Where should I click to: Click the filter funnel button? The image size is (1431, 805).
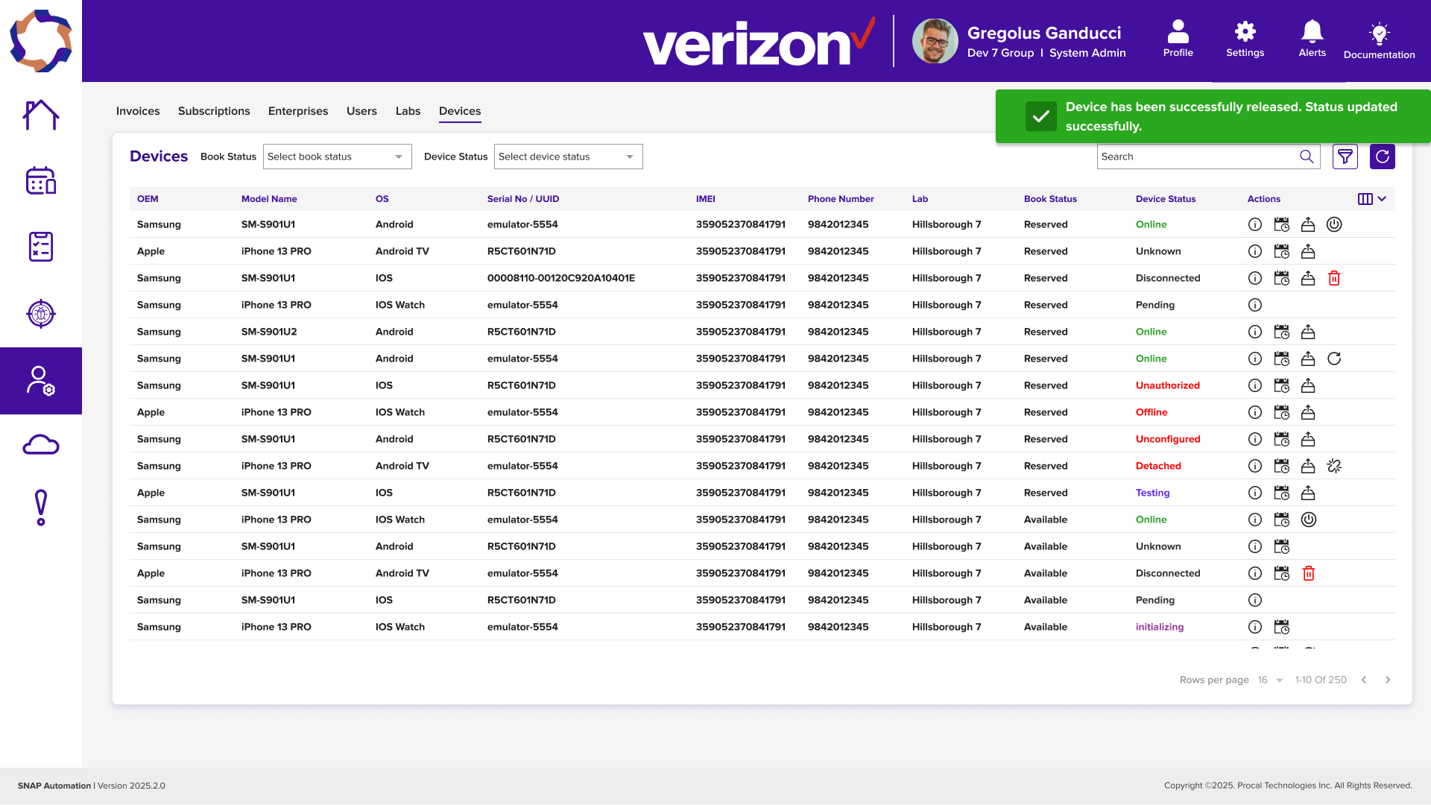[x=1345, y=157]
